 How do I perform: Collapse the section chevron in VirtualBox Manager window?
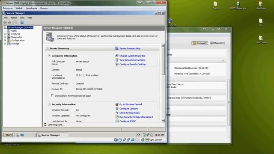coord(223,60)
